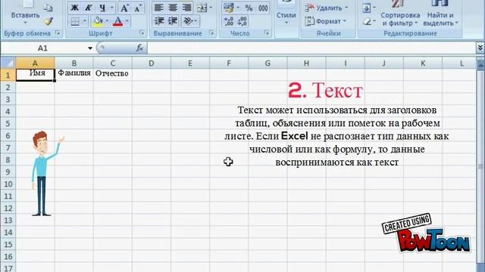The image size is (485, 272).
Task: Click the increase indent icon
Action: pos(173,21)
